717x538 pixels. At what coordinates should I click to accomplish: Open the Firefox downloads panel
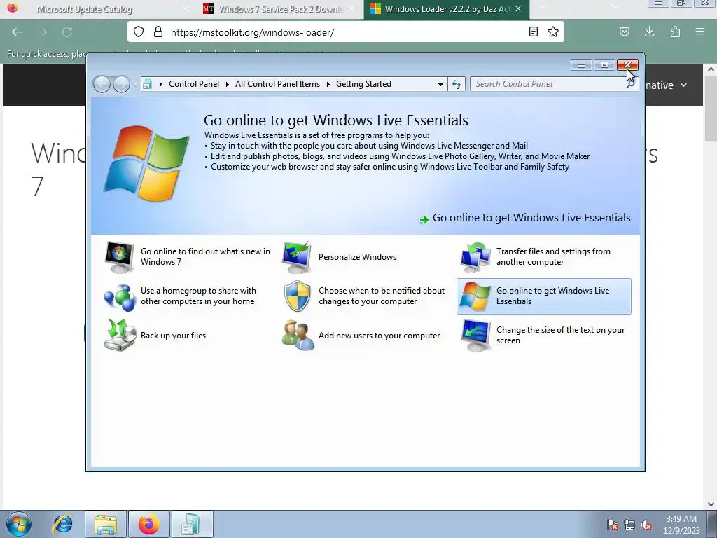point(649,32)
